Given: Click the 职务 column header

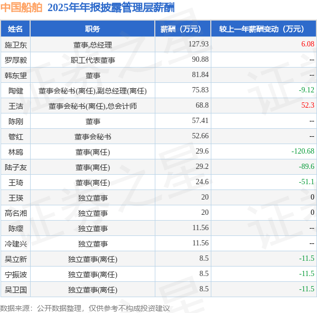Looking at the screenshot, I should 92,29.
